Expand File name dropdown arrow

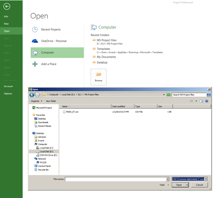coord(167,179)
